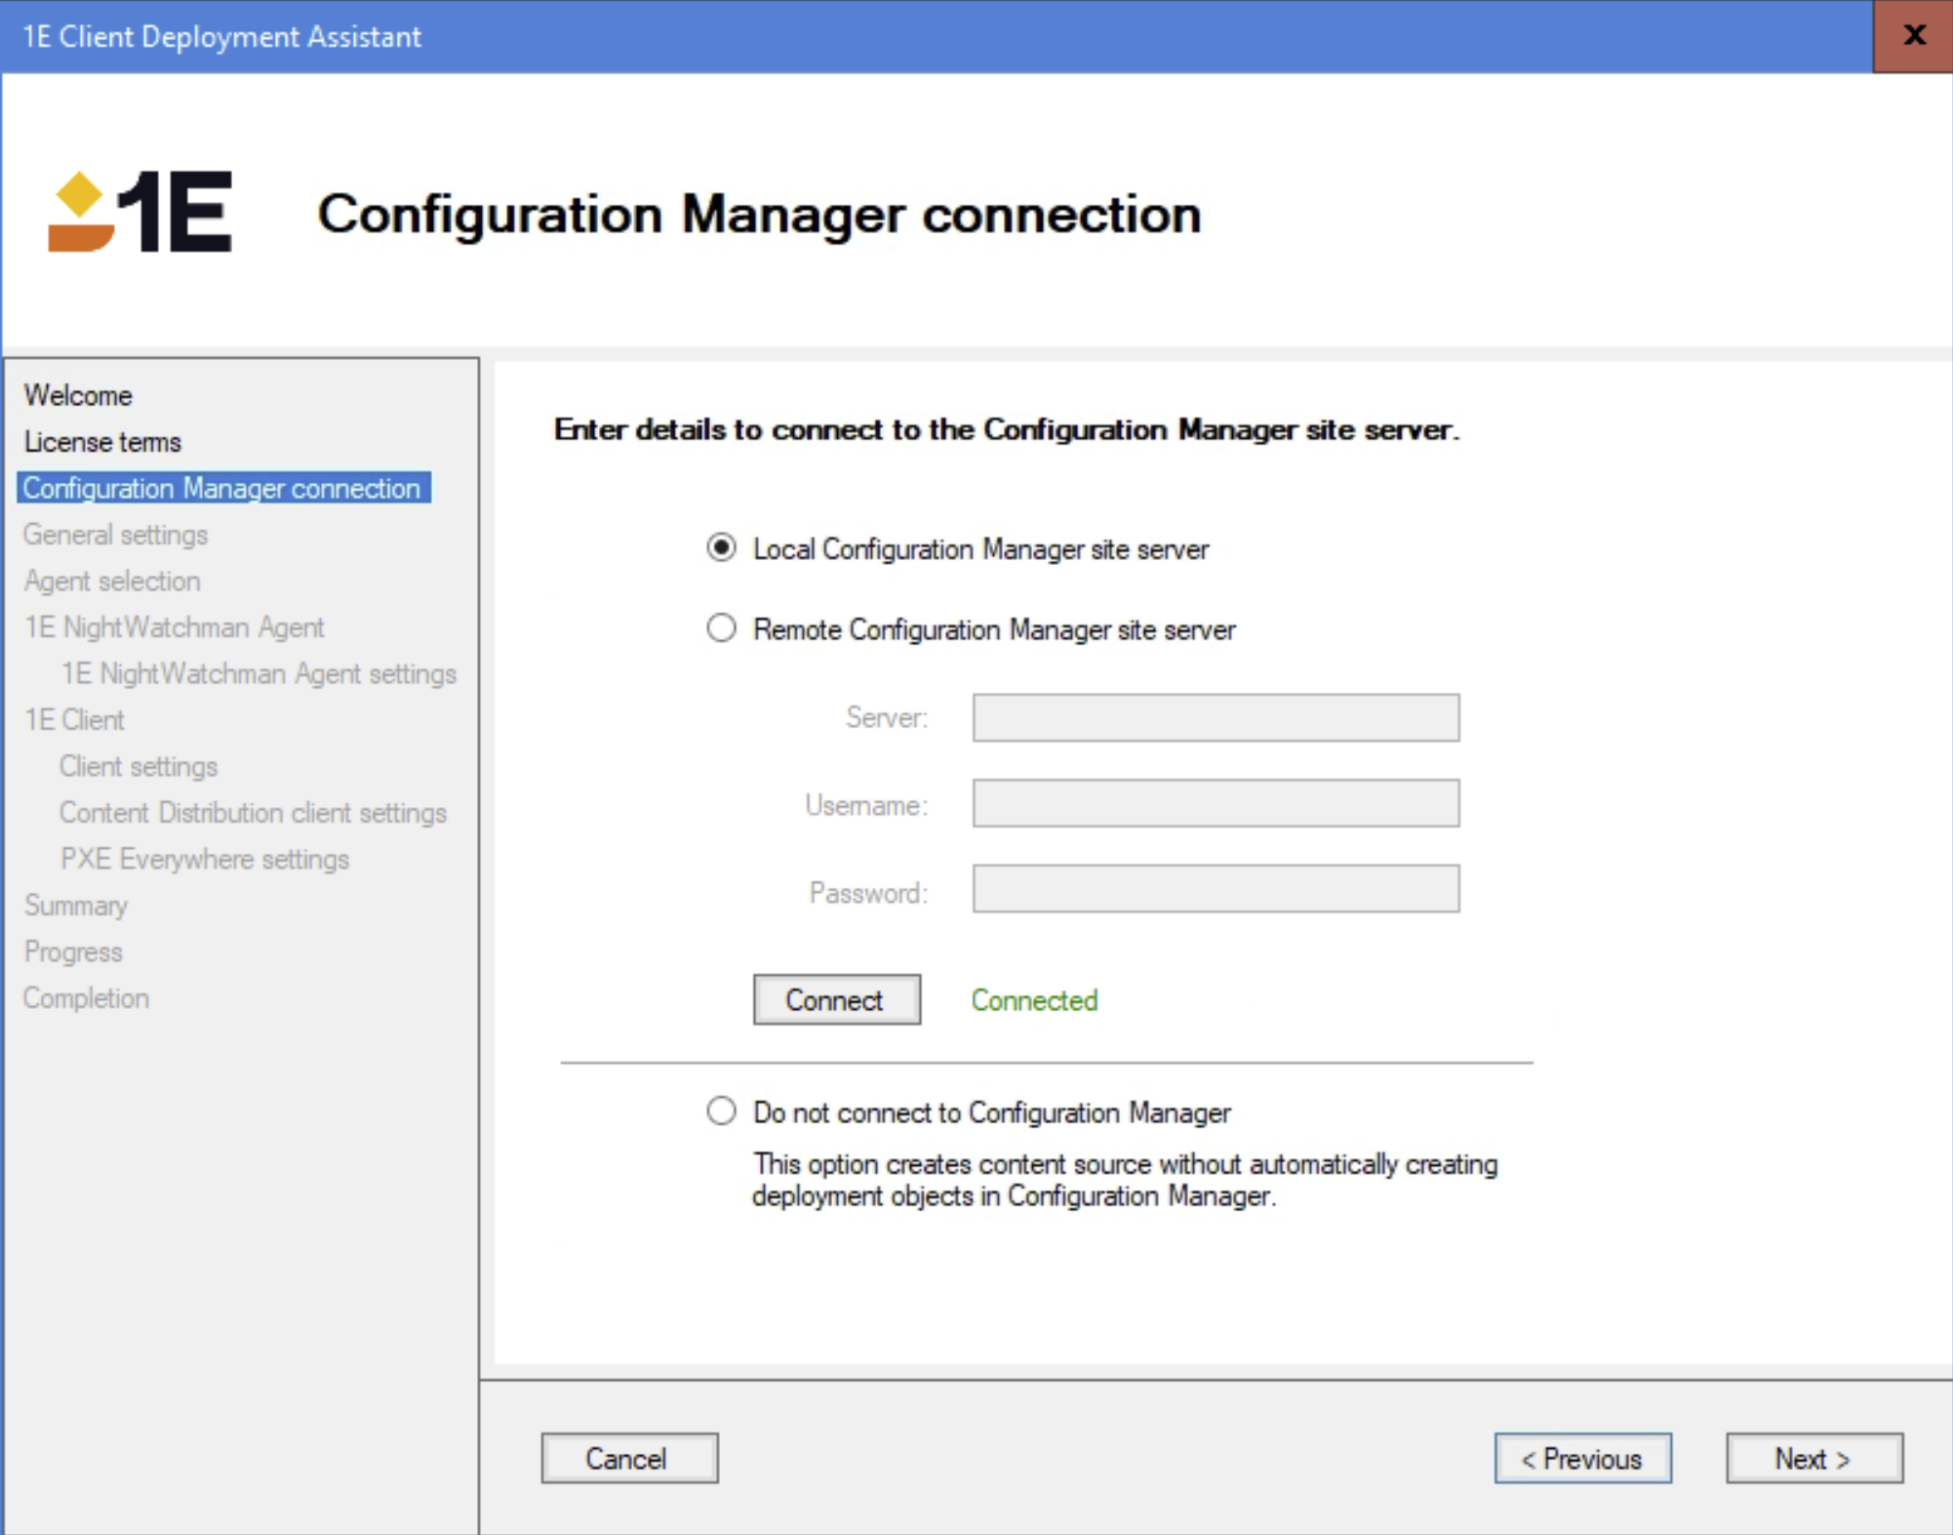Select the Client settings sub-step
This screenshot has width=1953, height=1535.
[139, 766]
